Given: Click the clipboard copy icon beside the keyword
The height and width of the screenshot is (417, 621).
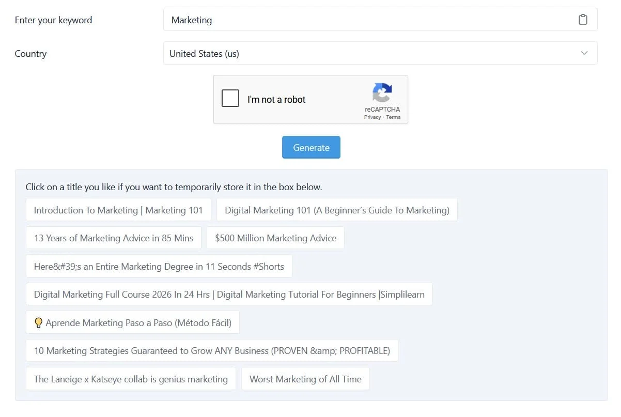Looking at the screenshot, I should pyautogui.click(x=583, y=19).
